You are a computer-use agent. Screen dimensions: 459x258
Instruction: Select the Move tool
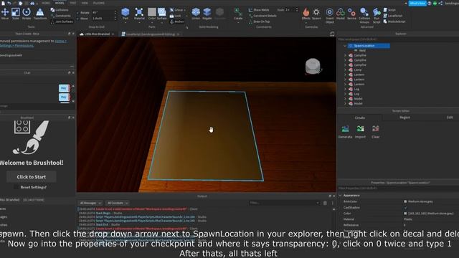[x=5, y=14]
